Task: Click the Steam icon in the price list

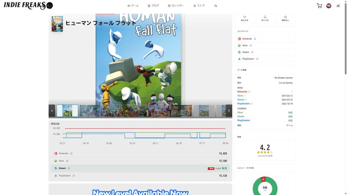Action: (x=56, y=168)
